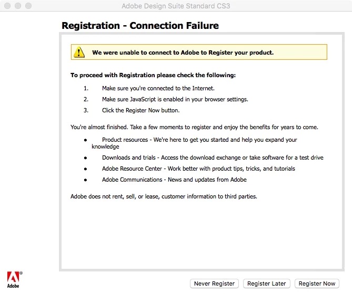Select step 'Make sure you're connected to the Internet'

158,88
